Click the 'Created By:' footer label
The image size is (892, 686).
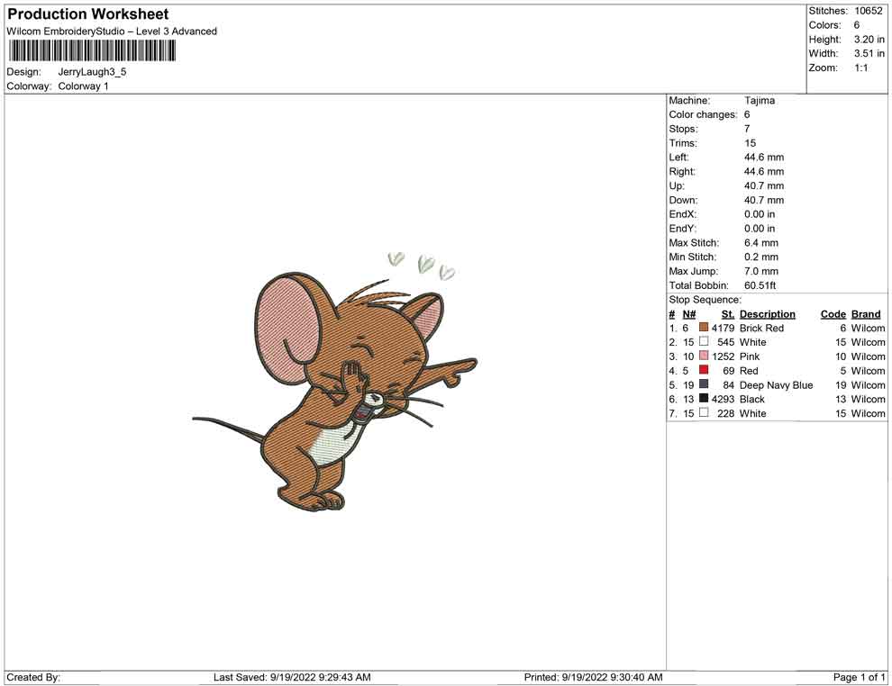[33, 677]
